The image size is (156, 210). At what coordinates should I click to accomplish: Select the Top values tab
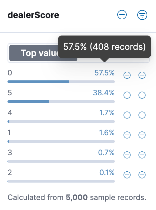click(x=43, y=53)
